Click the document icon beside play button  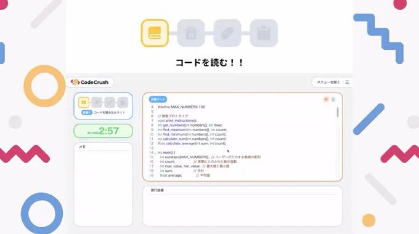(333, 99)
